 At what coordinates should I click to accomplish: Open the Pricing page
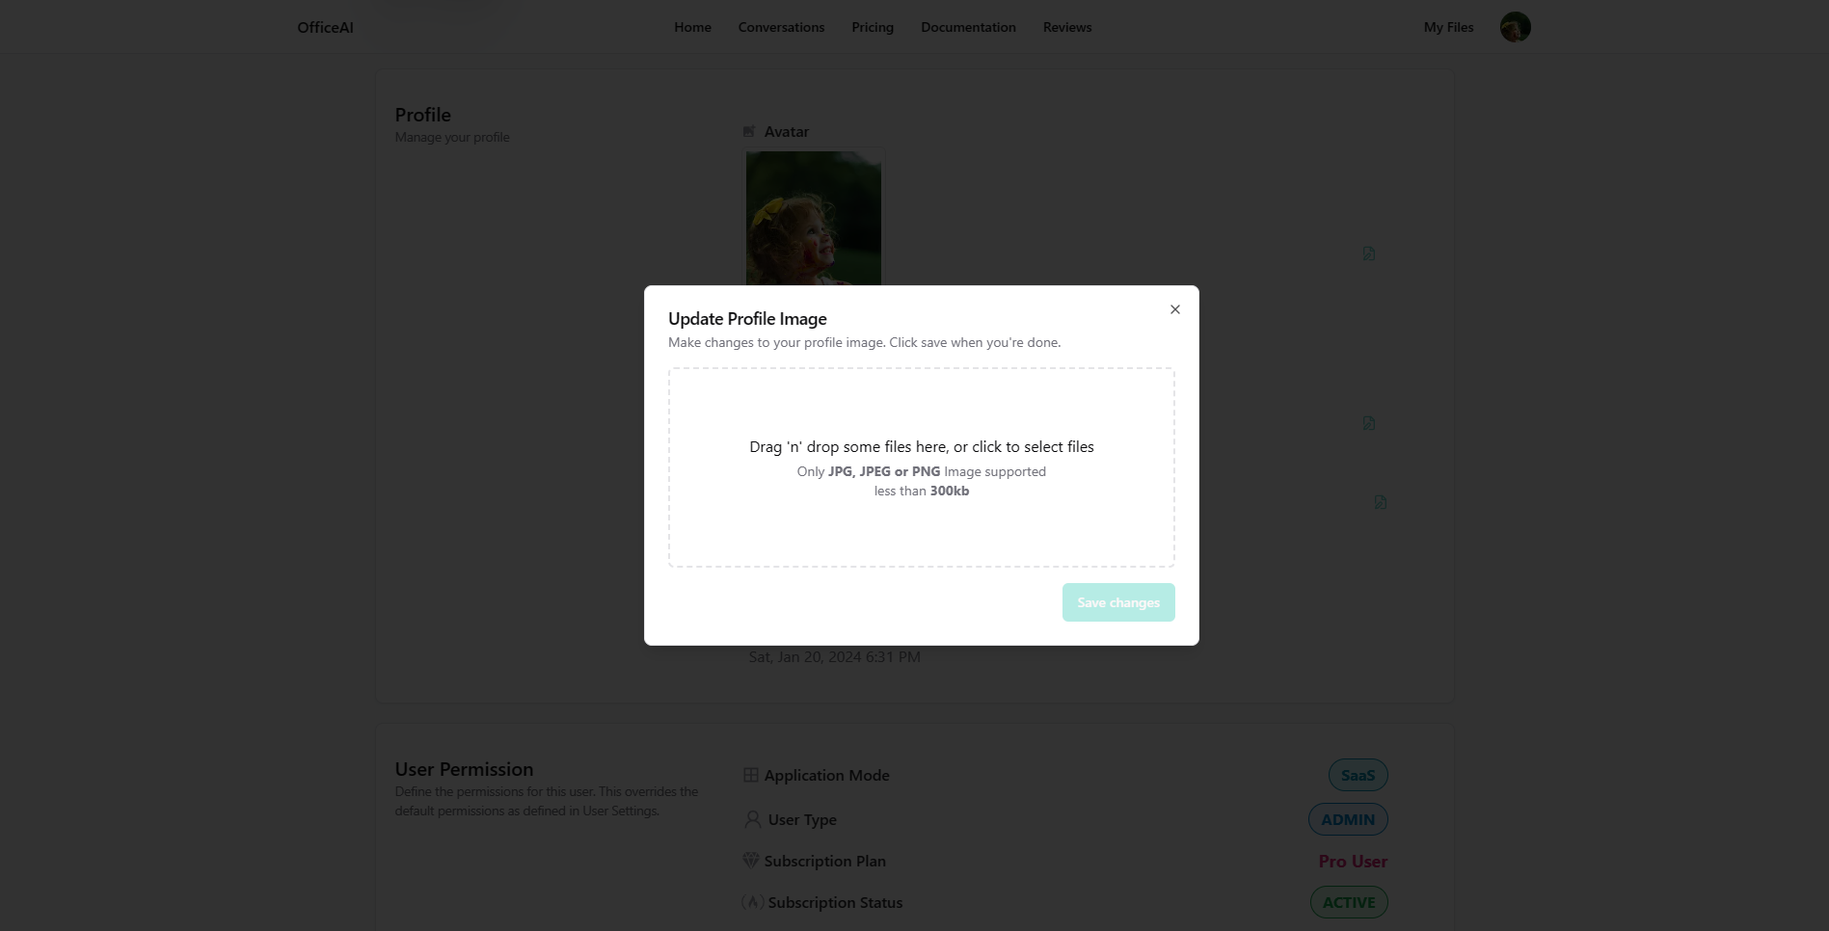pos(873,27)
